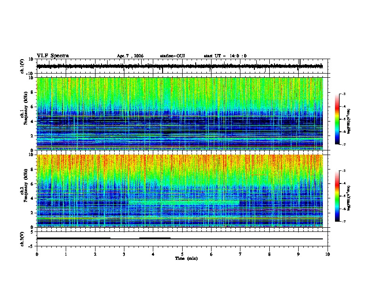
Task: Click the log(PSD) label beside ch.2 colorbar
Action: point(349,198)
